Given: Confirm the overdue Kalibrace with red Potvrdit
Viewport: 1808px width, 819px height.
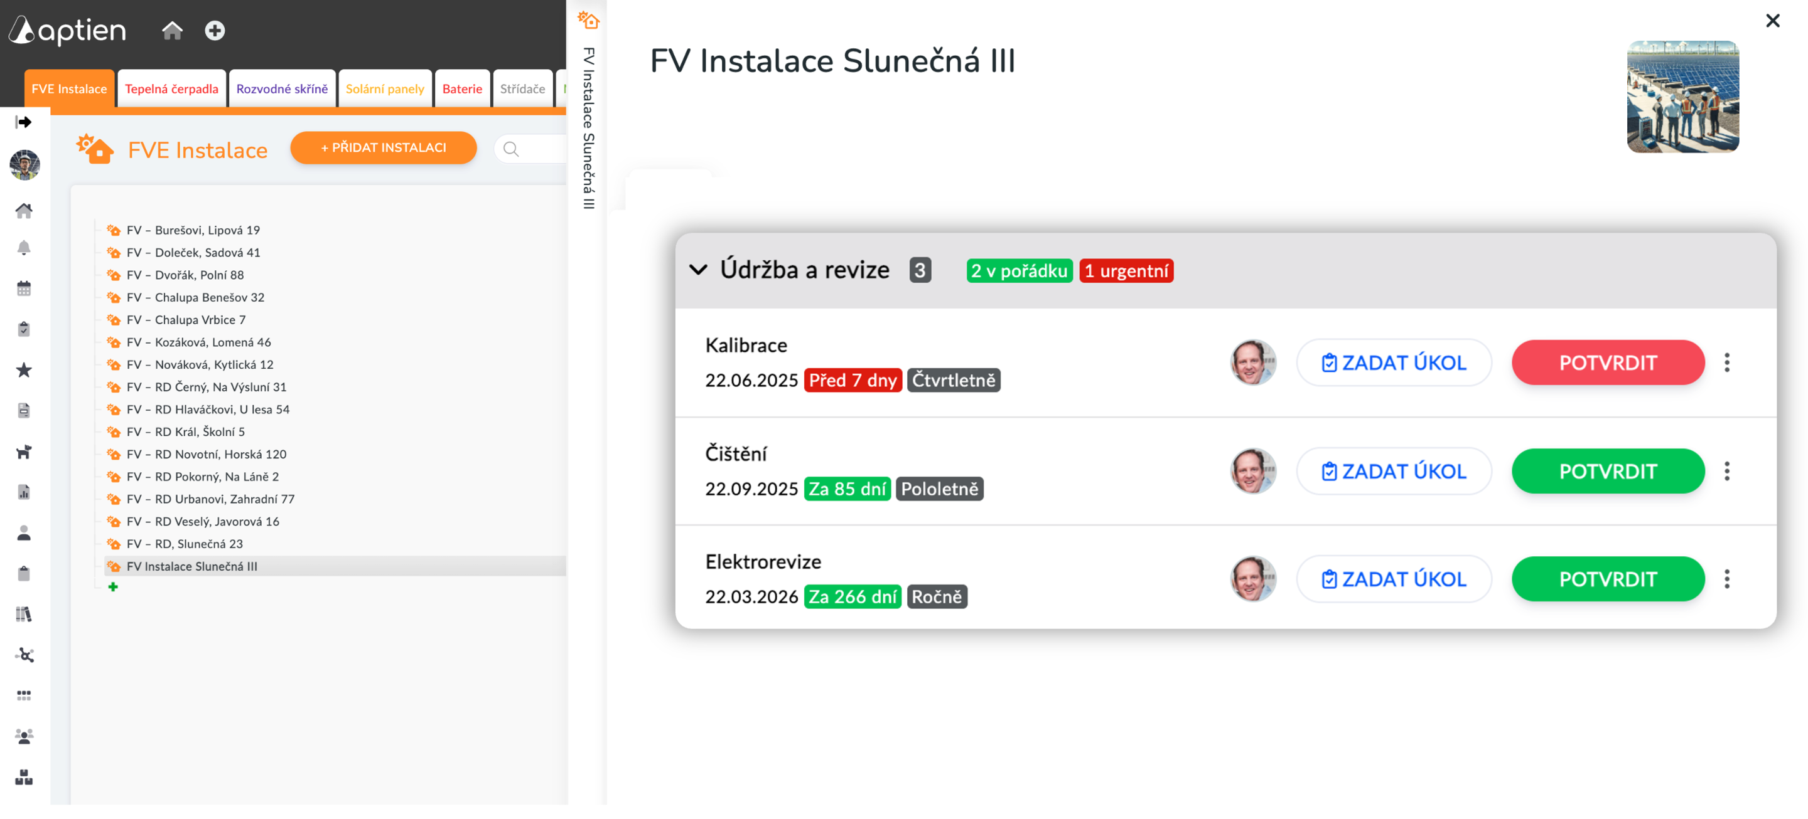Looking at the screenshot, I should click(x=1608, y=362).
